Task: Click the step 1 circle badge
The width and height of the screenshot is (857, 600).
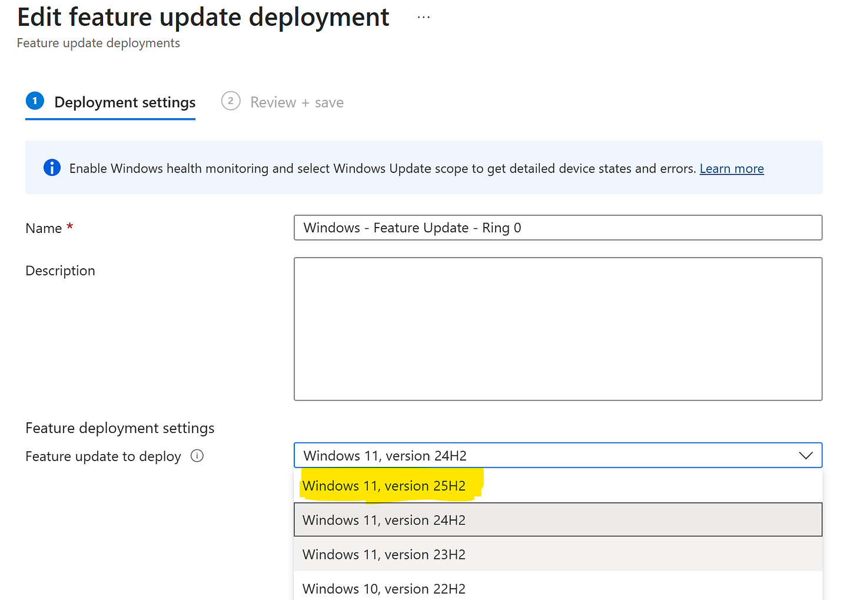Action: click(x=35, y=101)
